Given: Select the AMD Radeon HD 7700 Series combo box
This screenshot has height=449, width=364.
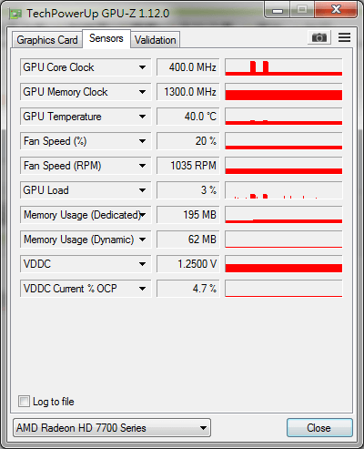Looking at the screenshot, I should (x=112, y=428).
